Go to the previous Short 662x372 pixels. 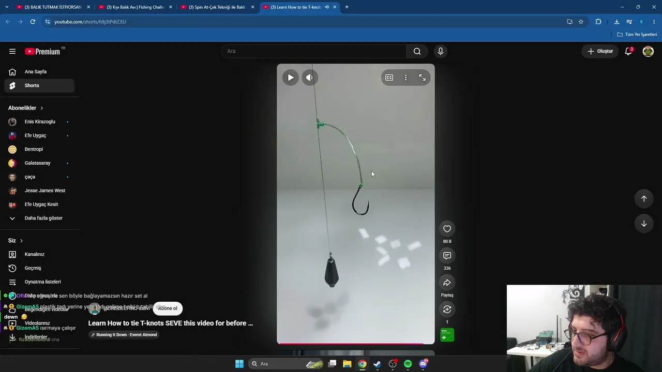(x=644, y=199)
